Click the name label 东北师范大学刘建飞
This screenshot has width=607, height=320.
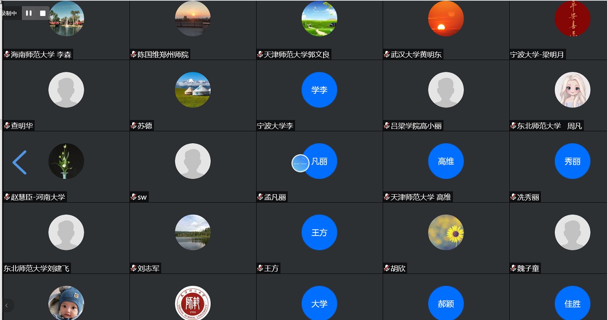(37, 268)
